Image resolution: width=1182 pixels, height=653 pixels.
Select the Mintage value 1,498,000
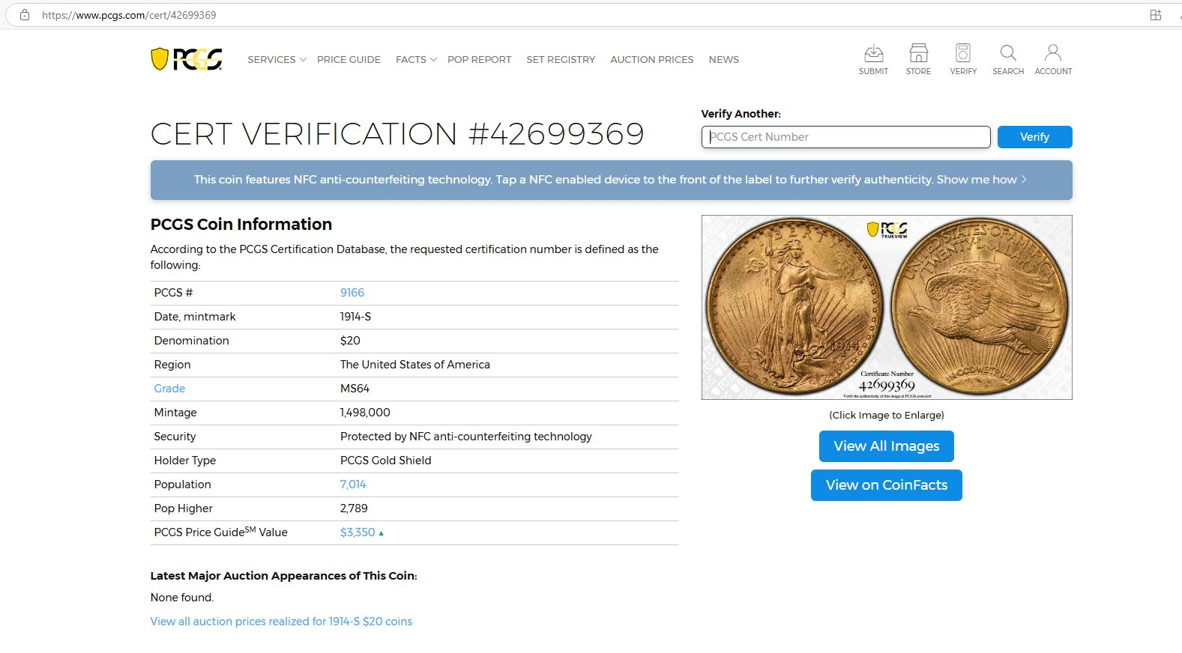pos(365,413)
